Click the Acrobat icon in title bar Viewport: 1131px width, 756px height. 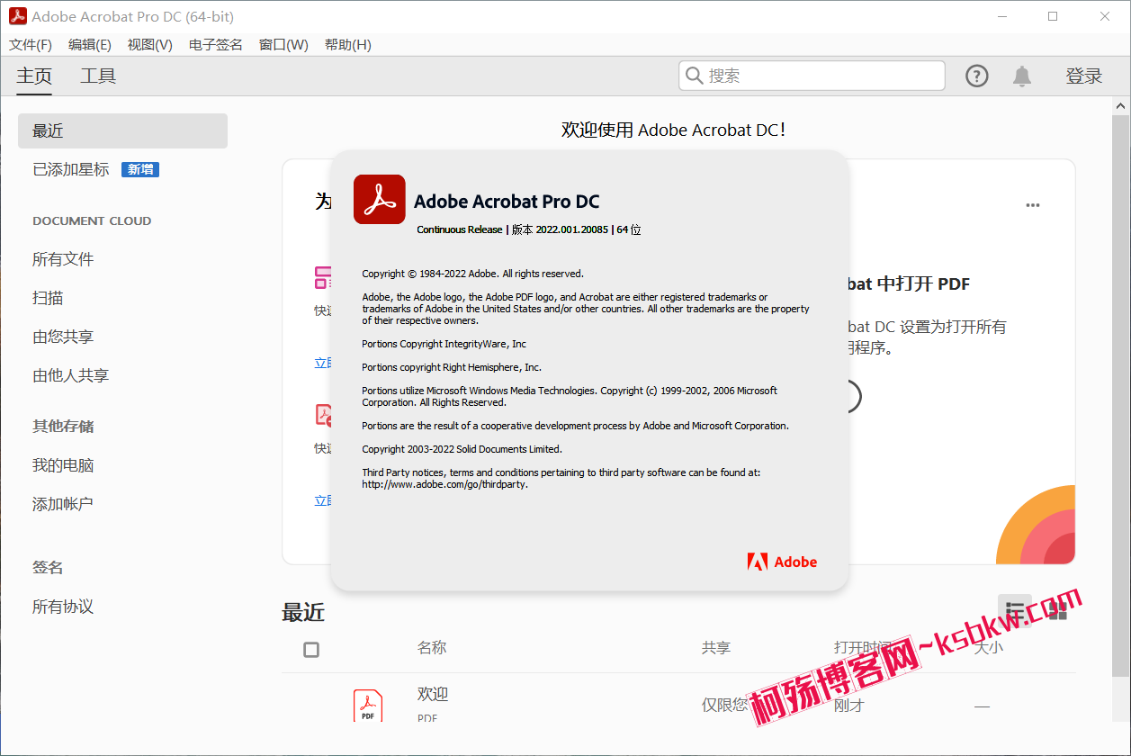(17, 16)
